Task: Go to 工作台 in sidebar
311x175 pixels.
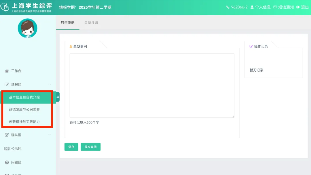Action: click(x=16, y=71)
